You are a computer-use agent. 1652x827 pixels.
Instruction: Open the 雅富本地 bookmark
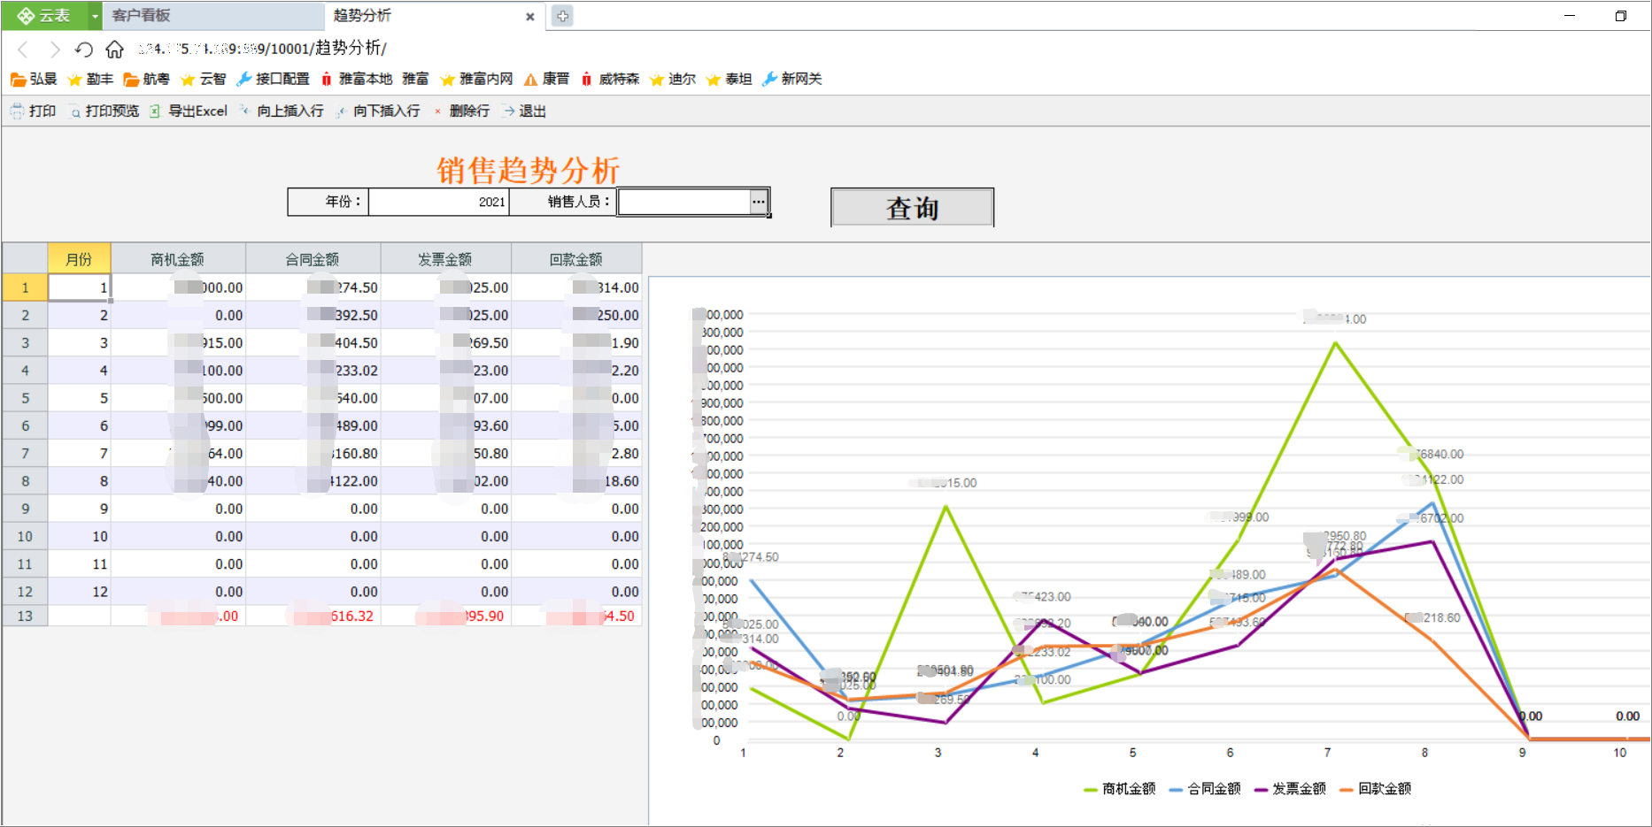(x=357, y=80)
